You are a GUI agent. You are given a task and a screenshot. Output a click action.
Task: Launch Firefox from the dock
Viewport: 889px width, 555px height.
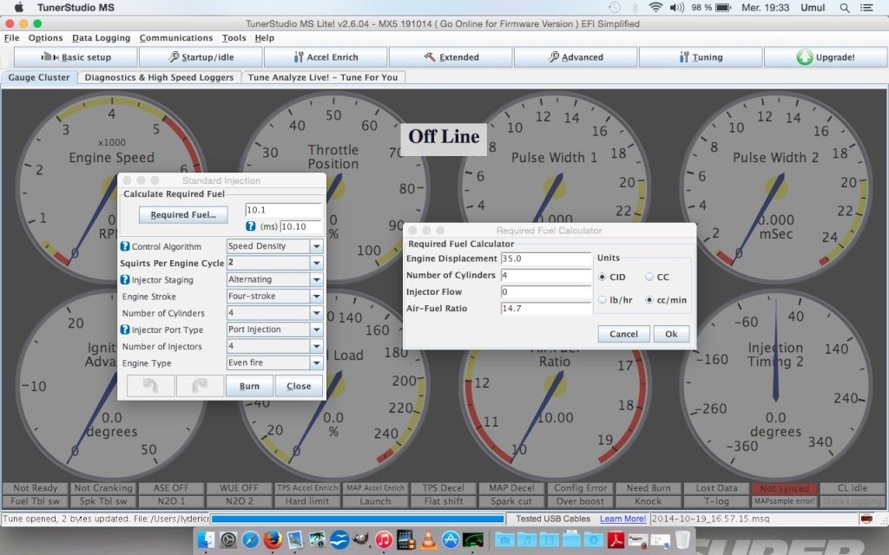[x=273, y=539]
